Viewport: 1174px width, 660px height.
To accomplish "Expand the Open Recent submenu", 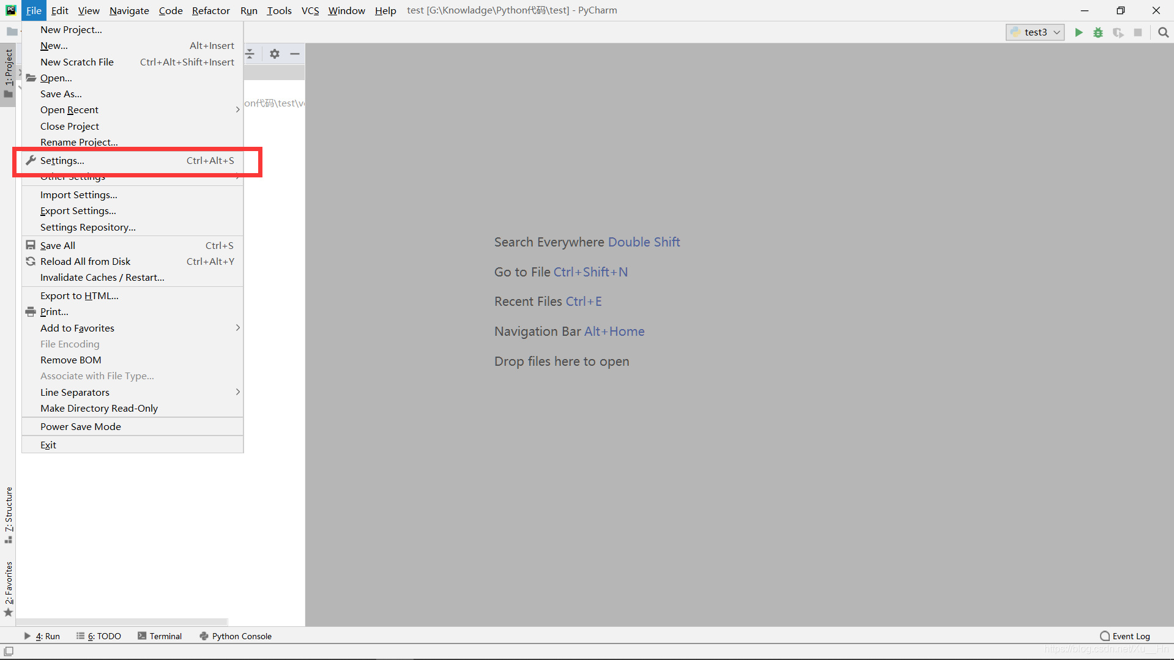I will [132, 110].
